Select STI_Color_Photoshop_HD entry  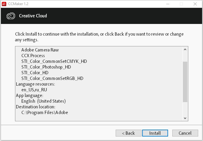pyautogui.click(x=46, y=67)
